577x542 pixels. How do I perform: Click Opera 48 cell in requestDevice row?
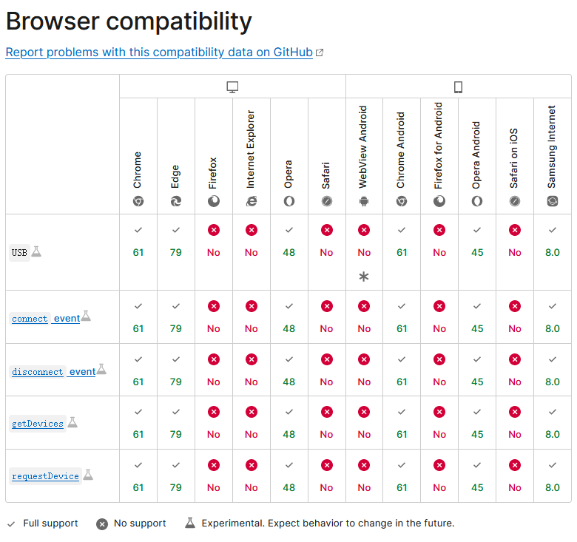[289, 476]
